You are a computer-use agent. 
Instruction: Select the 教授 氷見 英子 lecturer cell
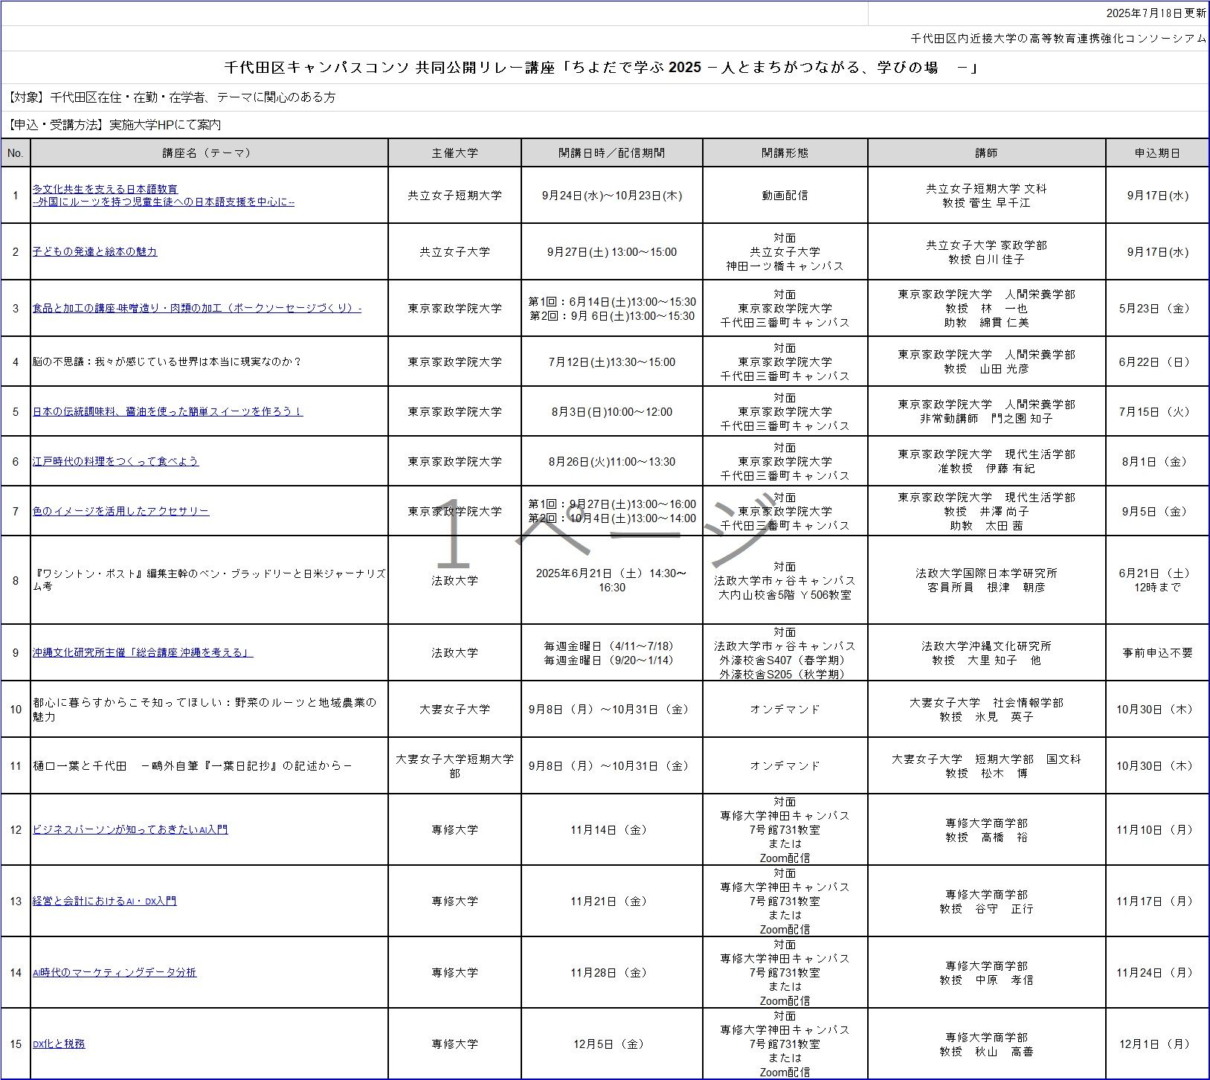(986, 709)
